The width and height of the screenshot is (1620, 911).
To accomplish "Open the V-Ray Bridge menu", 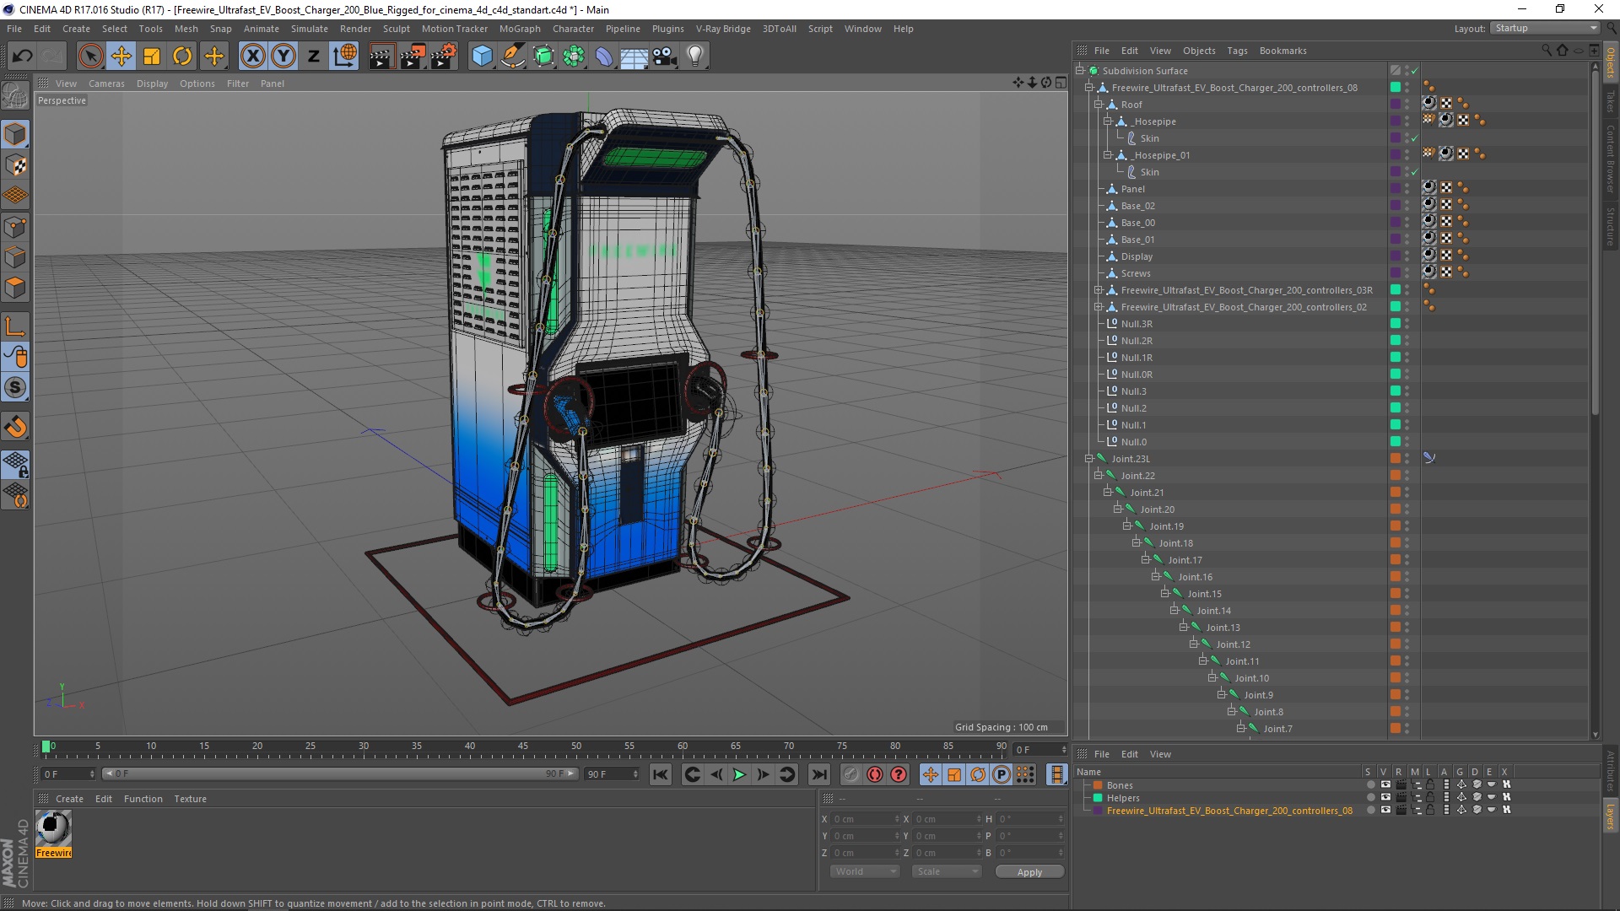I will (723, 29).
